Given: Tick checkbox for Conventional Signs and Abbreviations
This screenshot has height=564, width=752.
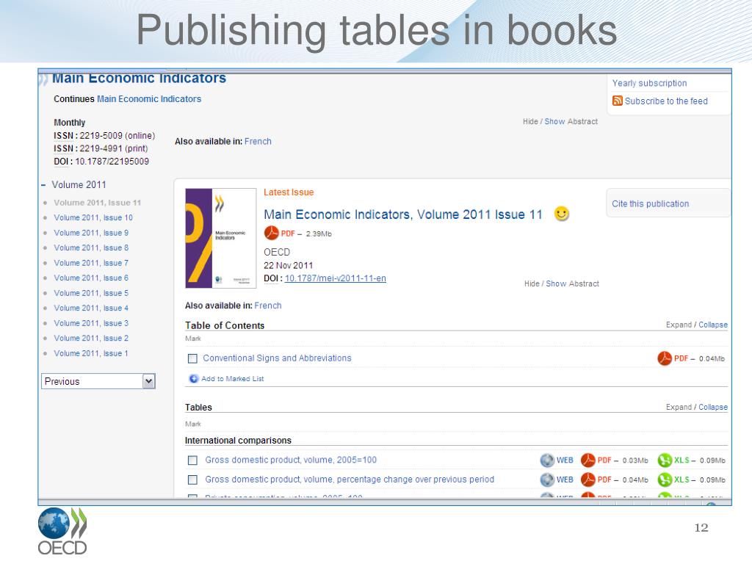Looking at the screenshot, I should (x=193, y=358).
